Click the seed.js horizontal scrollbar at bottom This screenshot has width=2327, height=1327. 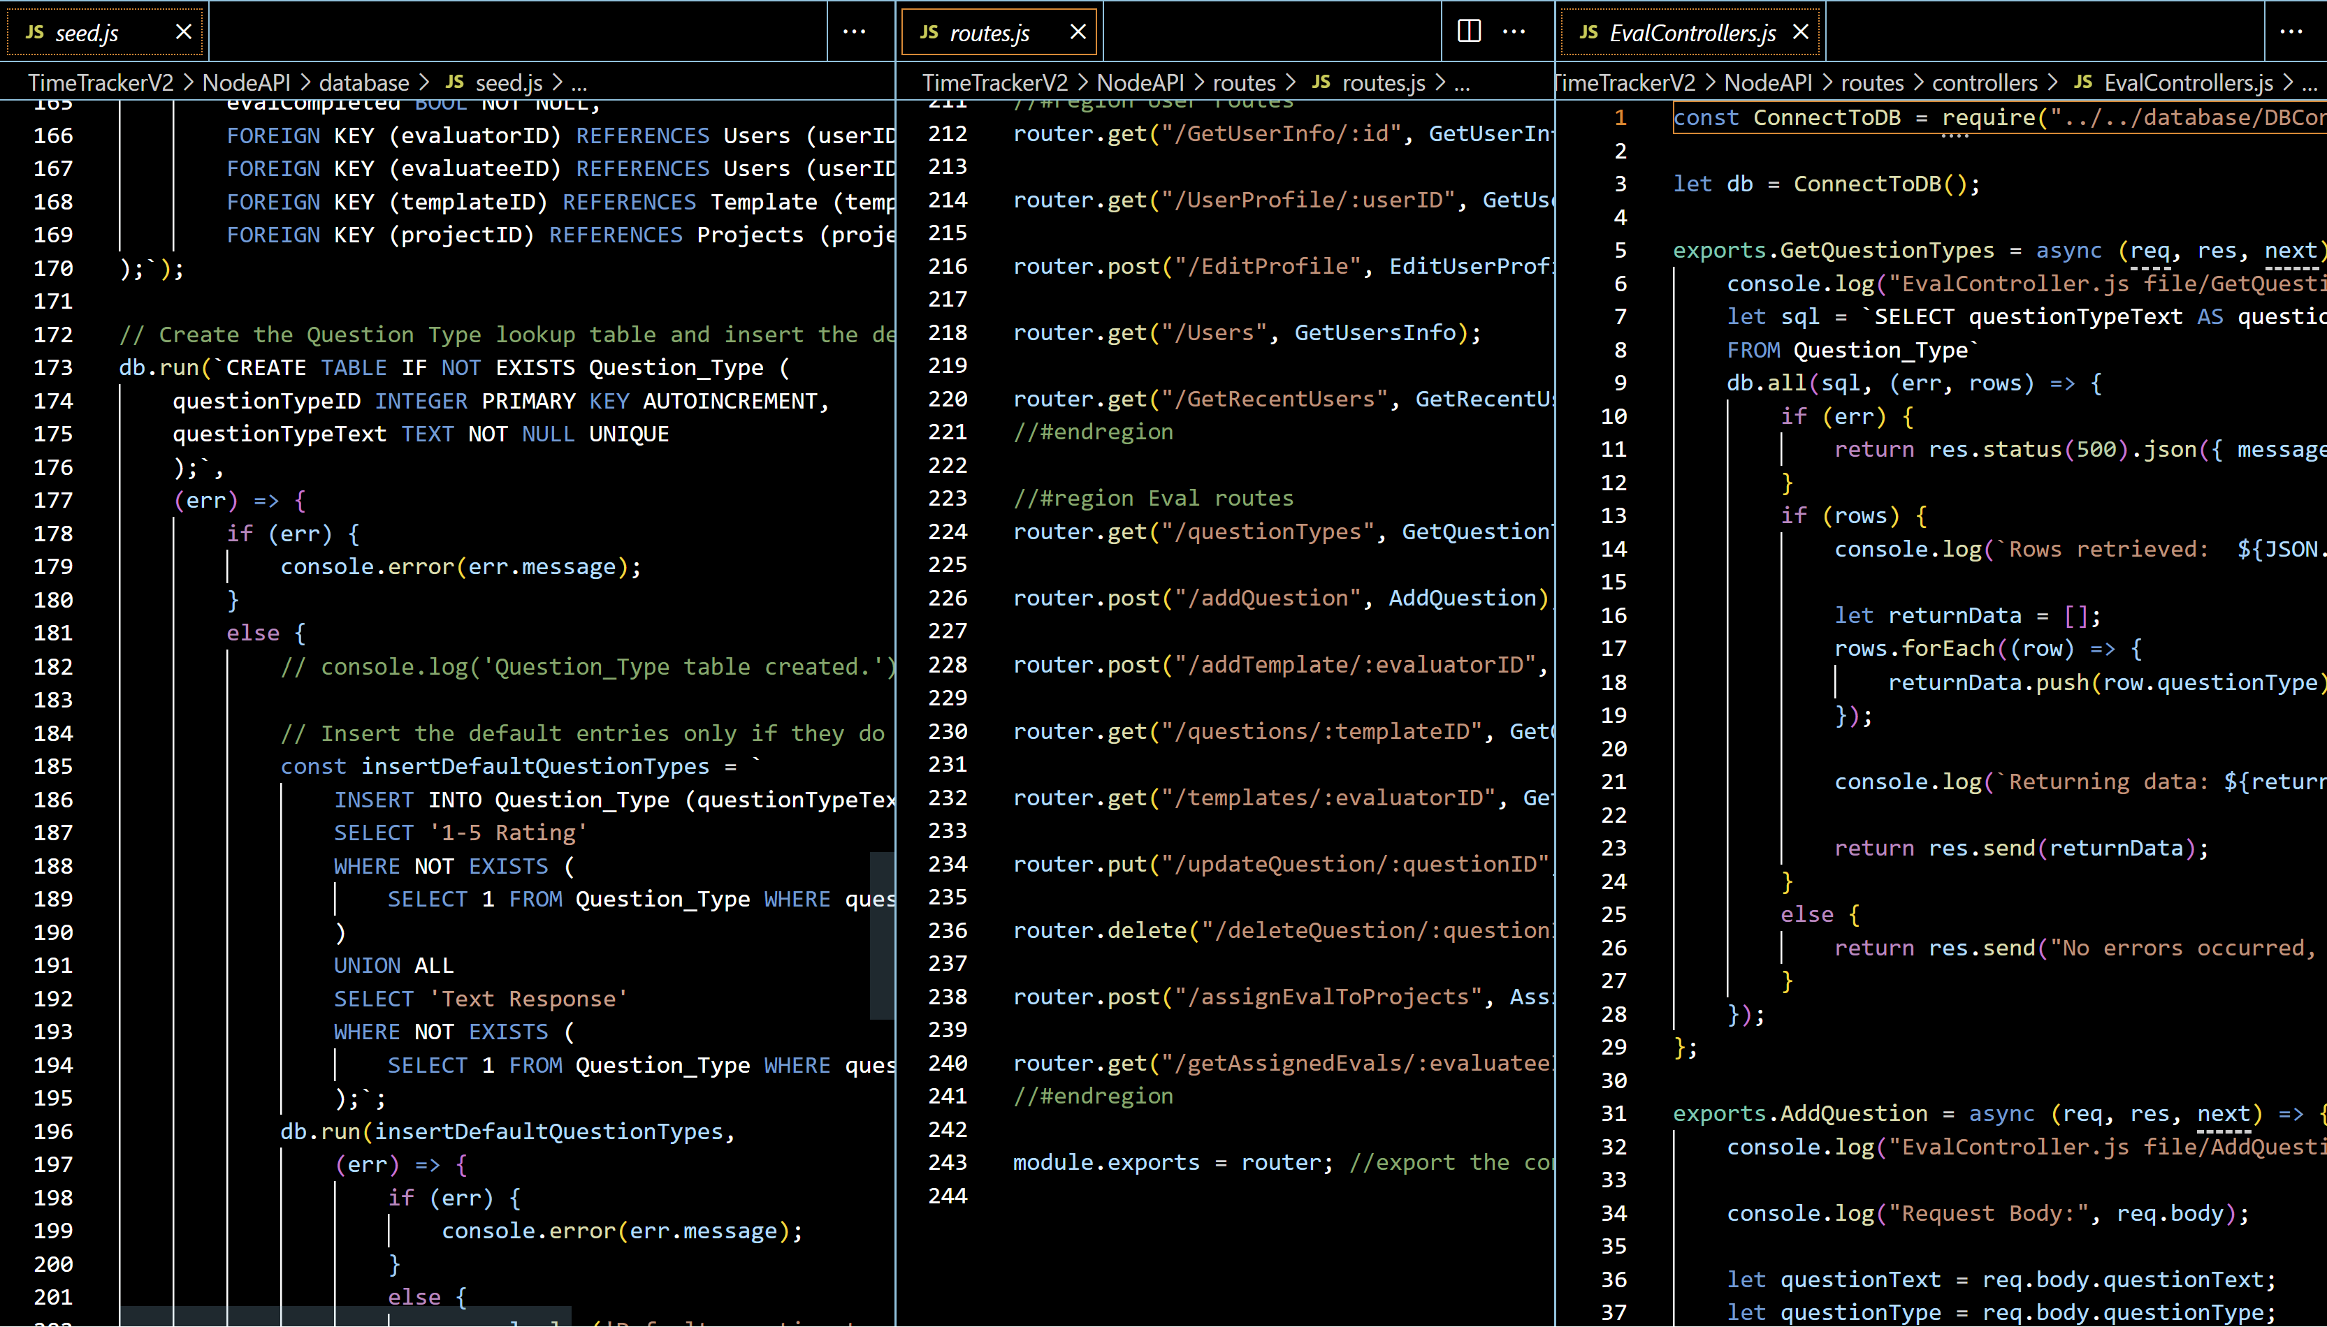point(345,1316)
